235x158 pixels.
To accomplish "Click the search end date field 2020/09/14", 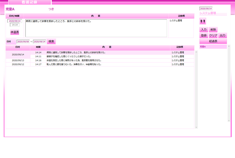I will click(x=40, y=41).
